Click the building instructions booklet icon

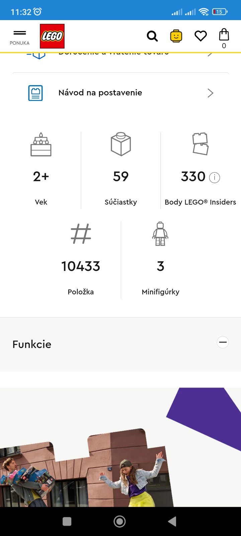coord(35,93)
